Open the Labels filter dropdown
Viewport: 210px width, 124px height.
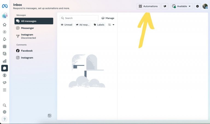[99, 25]
